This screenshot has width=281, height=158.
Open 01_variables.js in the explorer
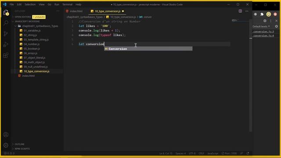coord(32,30)
